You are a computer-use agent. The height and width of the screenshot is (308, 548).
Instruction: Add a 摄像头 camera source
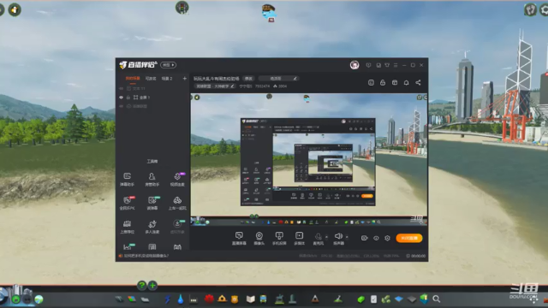click(x=259, y=238)
